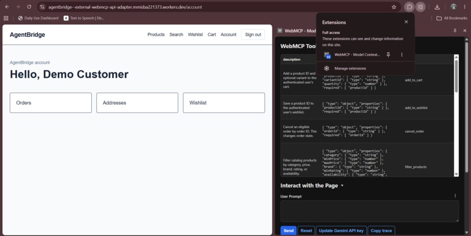Viewport: 471px width, 236px height.
Task: Pin the WebMCP side panel
Action: point(455,30)
